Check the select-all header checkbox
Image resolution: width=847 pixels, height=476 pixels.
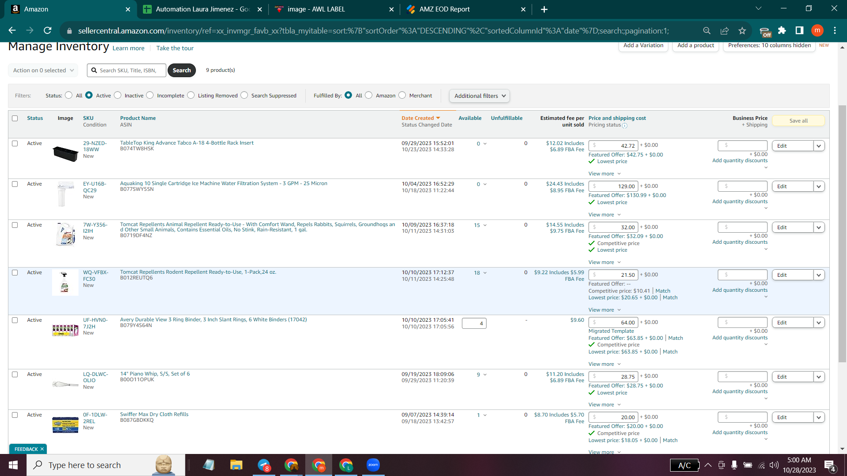15,118
